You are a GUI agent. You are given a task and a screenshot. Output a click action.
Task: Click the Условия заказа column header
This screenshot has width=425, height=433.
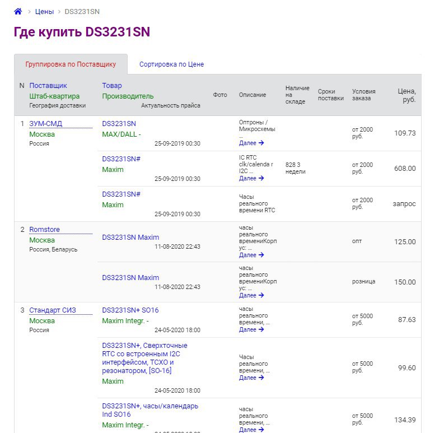tap(364, 95)
